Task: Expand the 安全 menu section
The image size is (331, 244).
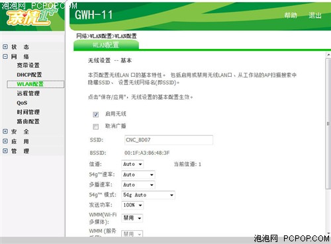Action: 5,132
